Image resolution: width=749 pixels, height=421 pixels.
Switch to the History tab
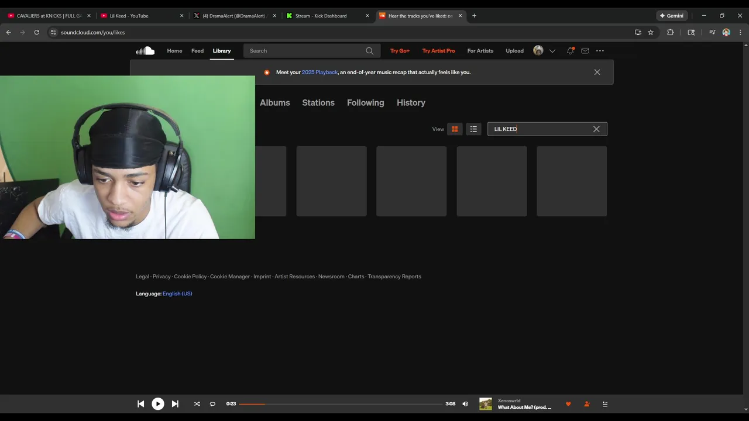coord(411,102)
